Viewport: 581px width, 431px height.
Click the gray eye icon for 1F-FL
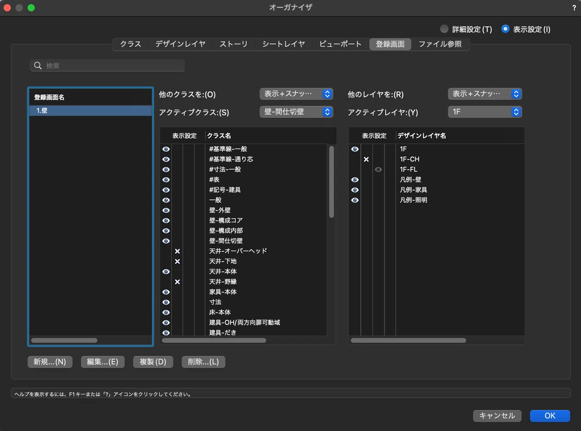[378, 169]
